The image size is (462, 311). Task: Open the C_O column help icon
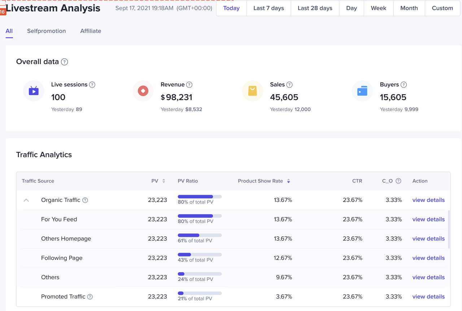398,181
